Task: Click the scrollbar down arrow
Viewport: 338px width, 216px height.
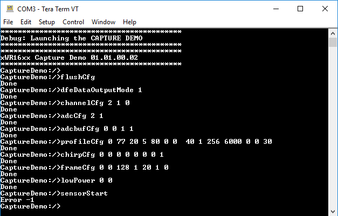Action: click(333, 212)
